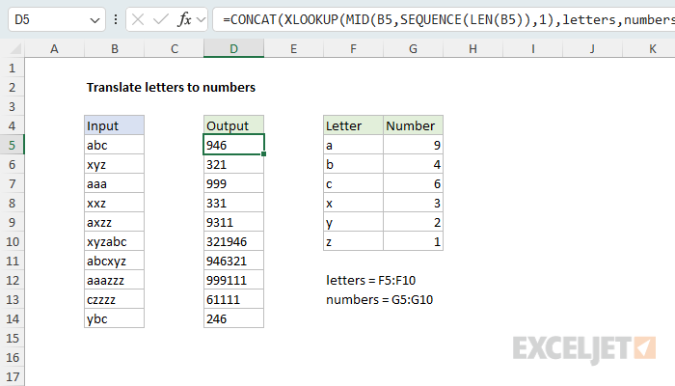Click the 'numbers = G5:G10' note
Image resolution: width=675 pixels, height=386 pixels.
[379, 300]
